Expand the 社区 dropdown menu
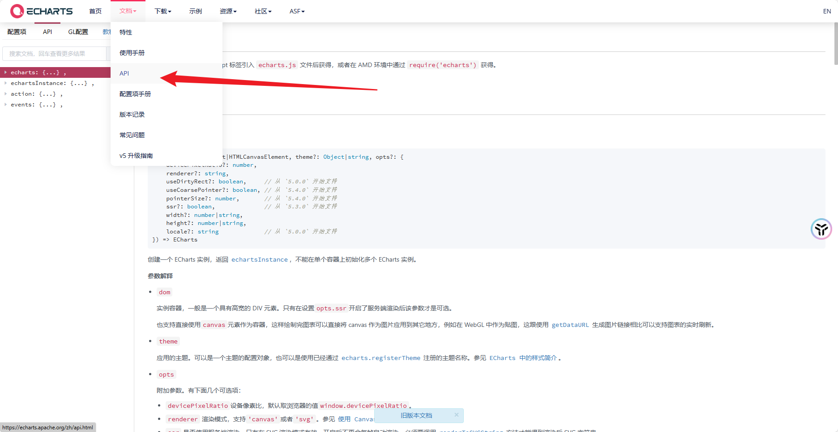This screenshot has height=432, width=838. [x=263, y=11]
